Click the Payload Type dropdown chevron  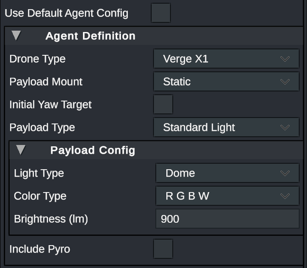pyautogui.click(x=285, y=128)
